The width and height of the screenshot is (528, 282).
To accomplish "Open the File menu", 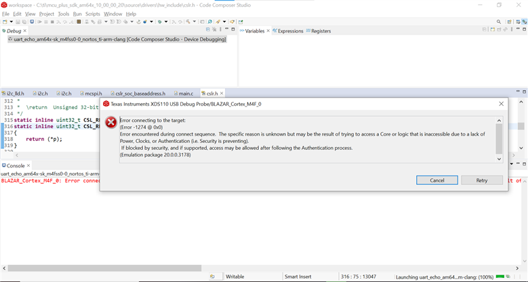I will (5, 14).
